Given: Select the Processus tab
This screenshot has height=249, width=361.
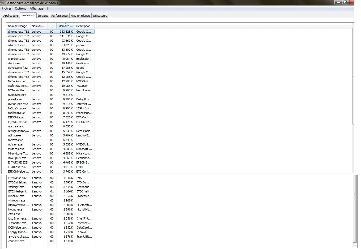Looking at the screenshot, I should pyautogui.click(x=28, y=15).
